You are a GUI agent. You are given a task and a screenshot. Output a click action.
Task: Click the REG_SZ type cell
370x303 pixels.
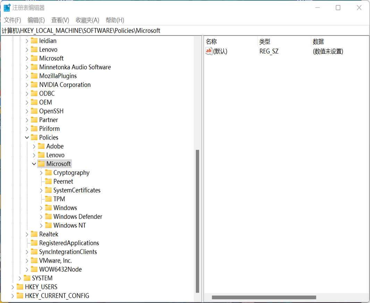[269, 51]
